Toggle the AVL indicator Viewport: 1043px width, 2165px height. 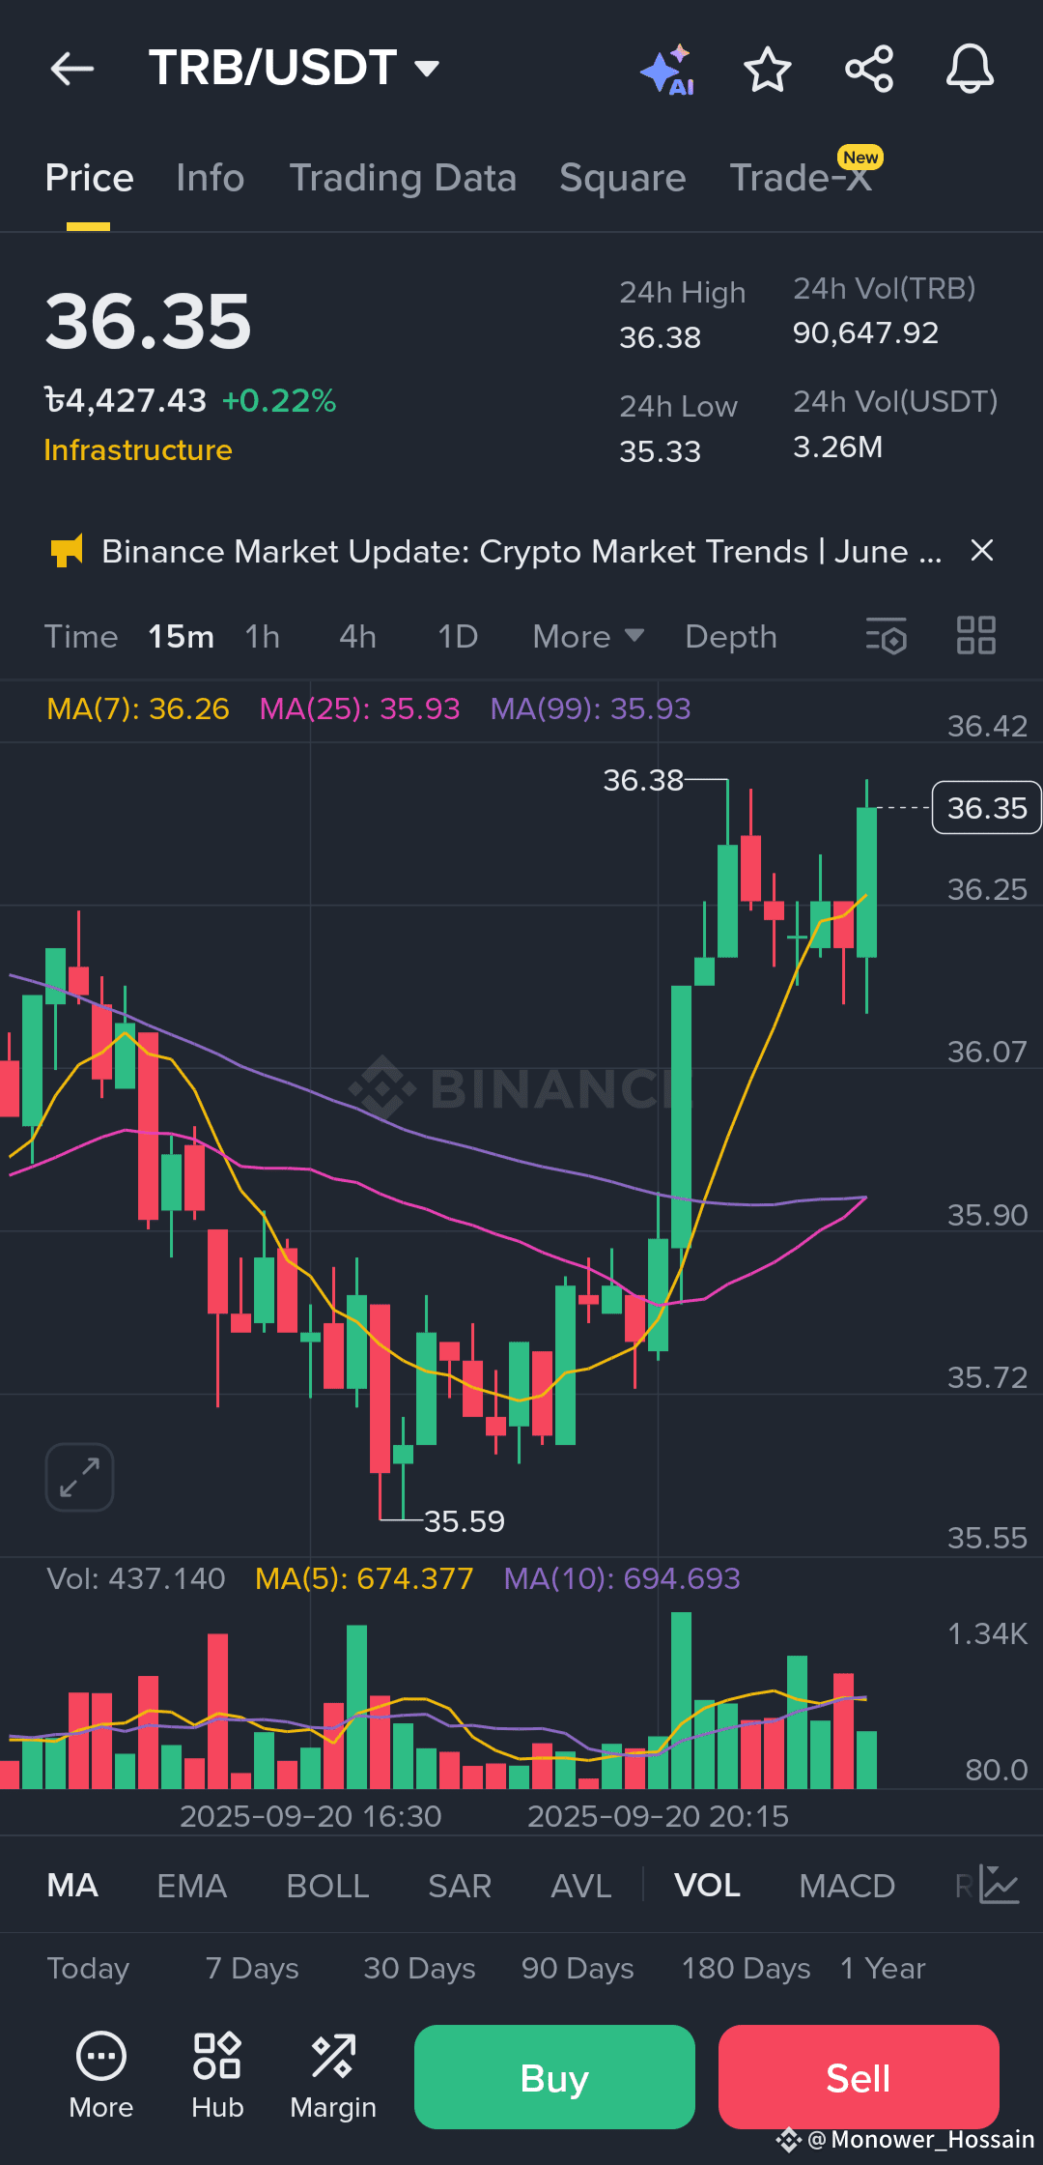(x=581, y=1885)
